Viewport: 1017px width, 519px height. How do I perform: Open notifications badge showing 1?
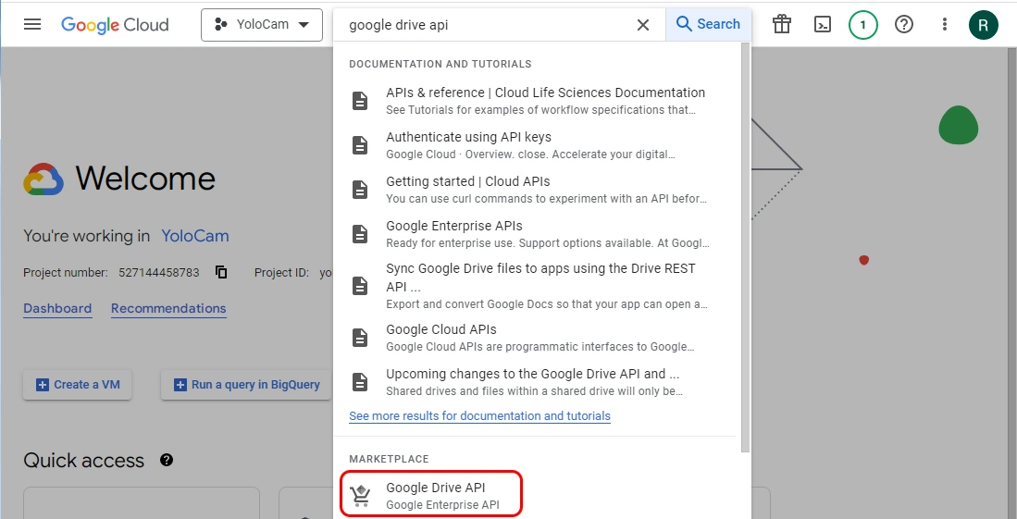pos(862,25)
